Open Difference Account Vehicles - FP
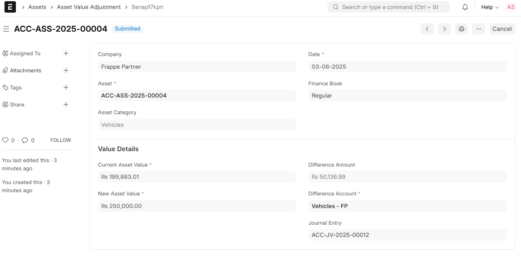This screenshot has height=256, width=521. [x=407, y=206]
